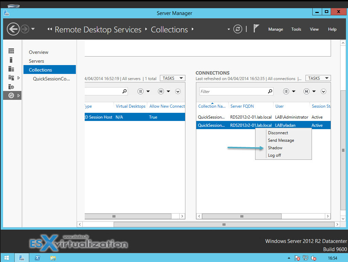Expand the Connections filter chevron

[324, 91]
